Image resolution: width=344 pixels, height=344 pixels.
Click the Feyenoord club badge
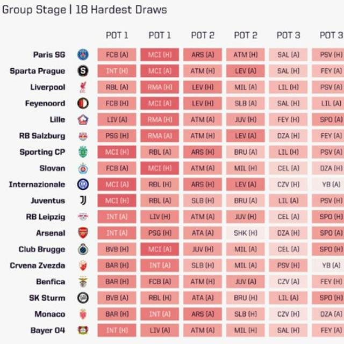83,103
